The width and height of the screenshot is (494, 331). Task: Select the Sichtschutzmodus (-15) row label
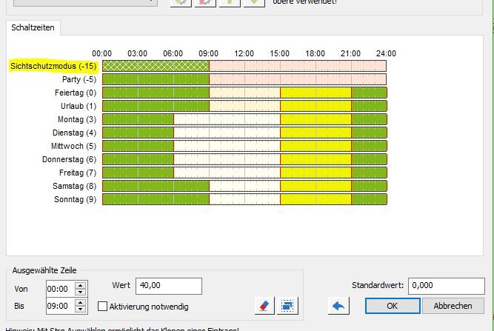click(53, 66)
